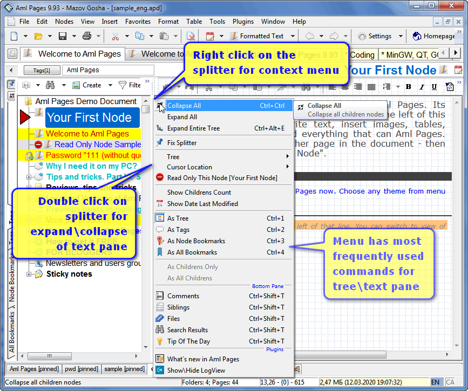
Task: Click the align left icon in the text toolbar
Action: pos(332,87)
